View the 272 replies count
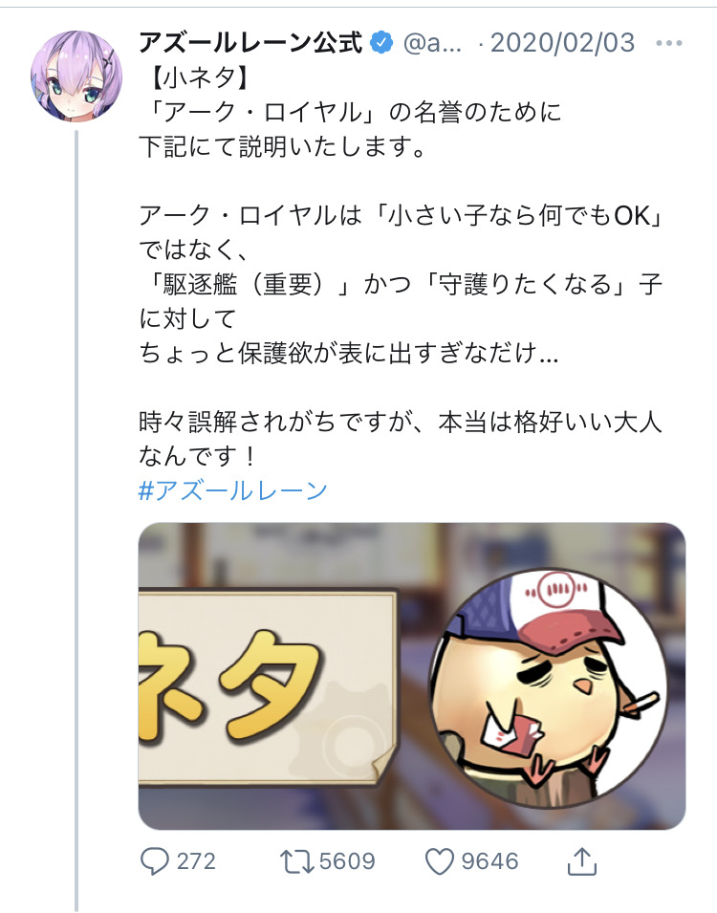 196,861
